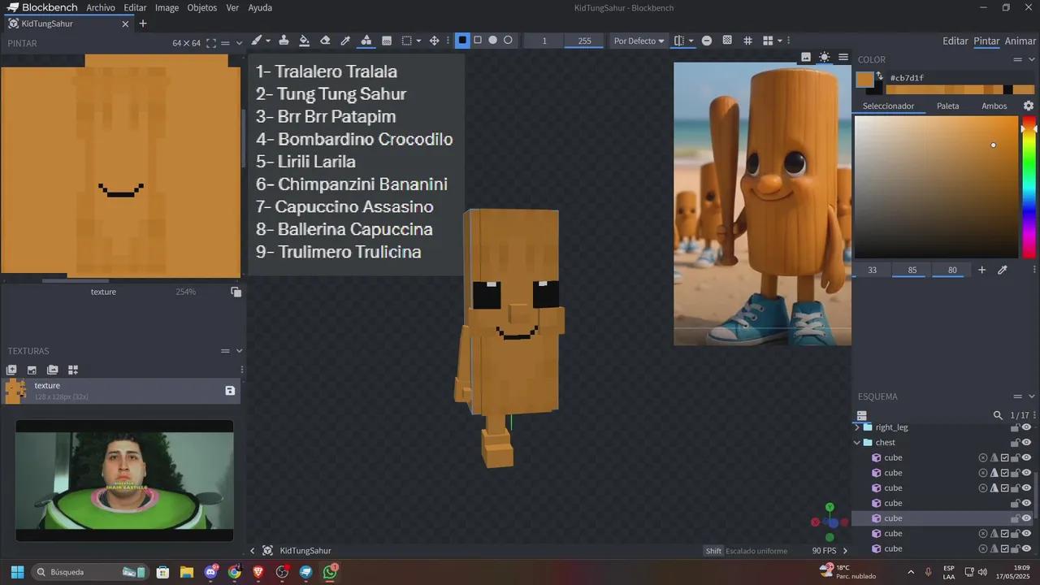Select the Eraser tool

click(x=325, y=40)
